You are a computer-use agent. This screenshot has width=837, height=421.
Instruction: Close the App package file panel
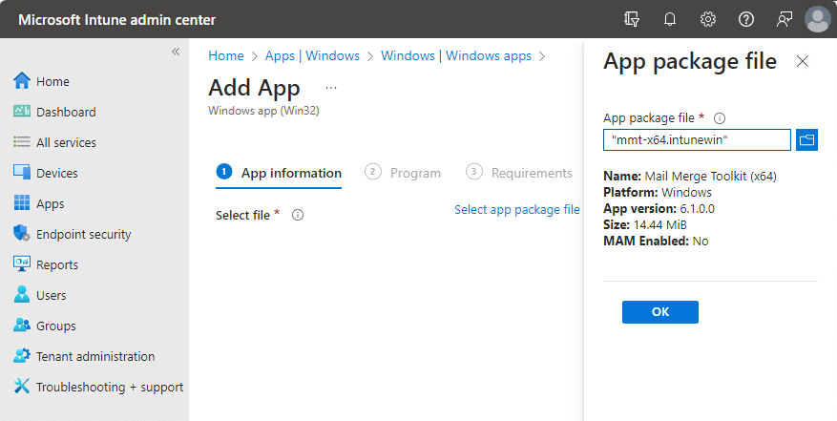coord(803,61)
